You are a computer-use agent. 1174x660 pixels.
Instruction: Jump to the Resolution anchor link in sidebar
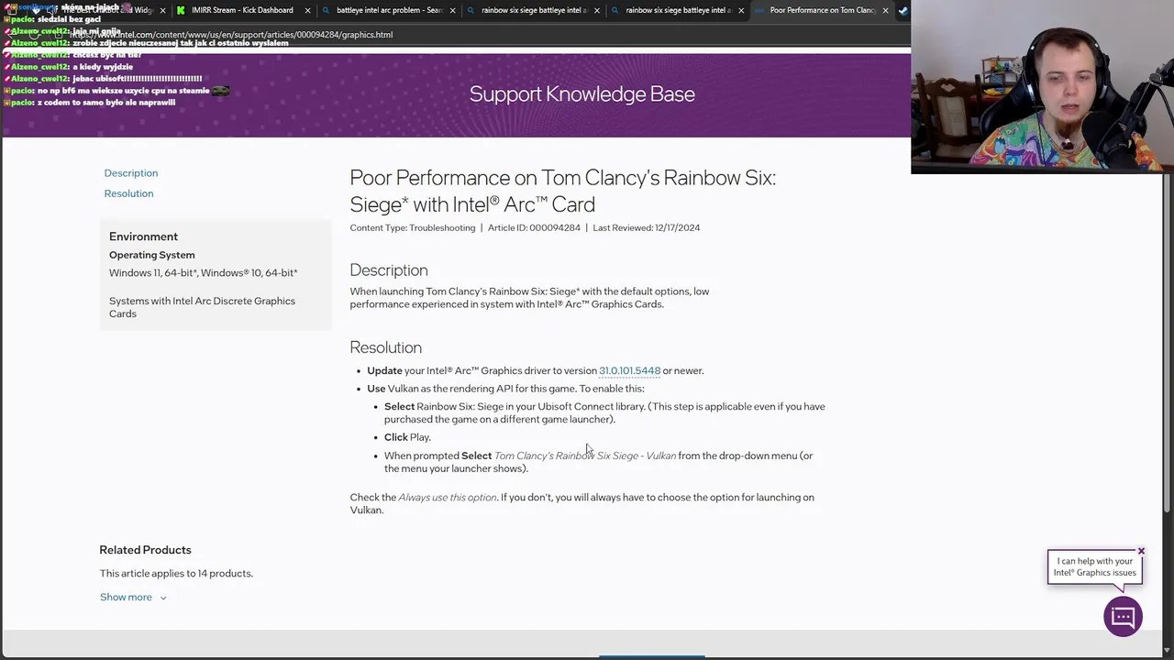(x=128, y=193)
